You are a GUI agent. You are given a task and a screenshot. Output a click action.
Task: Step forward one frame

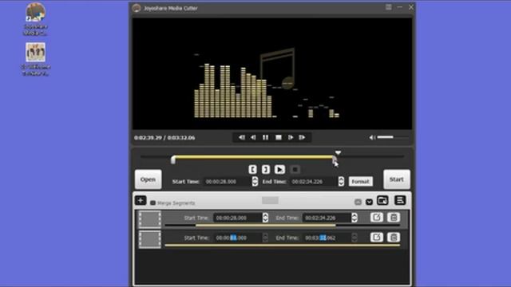291,138
